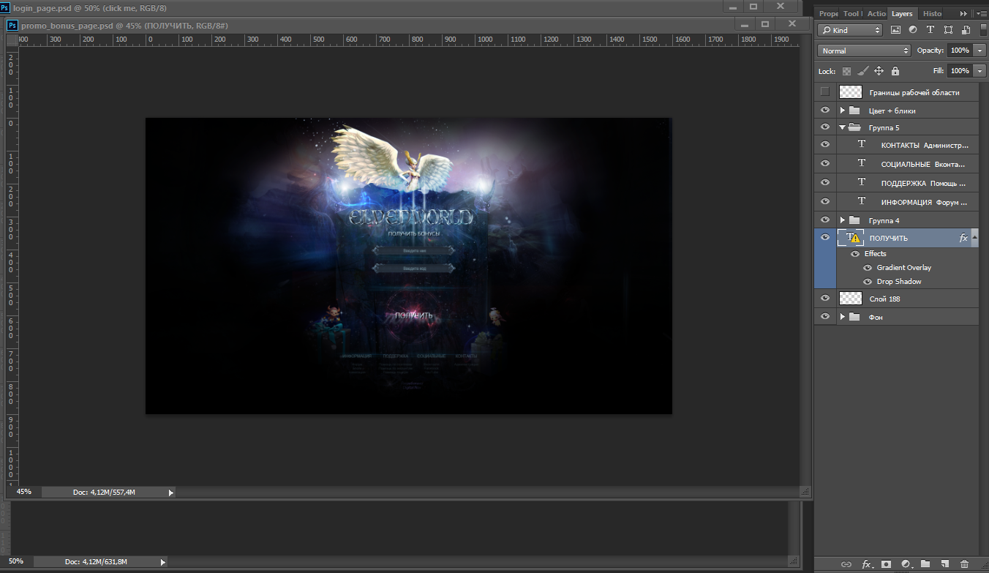Toggle visibility of Gradient Overlay effect
989x573 pixels.
click(868, 268)
